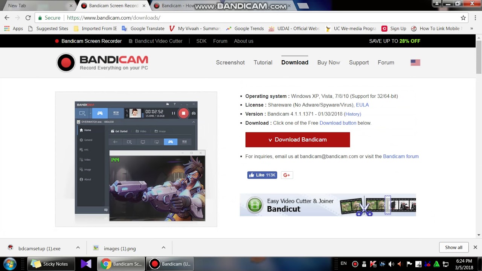Open the Download nav menu item
Image resolution: width=482 pixels, height=271 pixels.
[295, 62]
